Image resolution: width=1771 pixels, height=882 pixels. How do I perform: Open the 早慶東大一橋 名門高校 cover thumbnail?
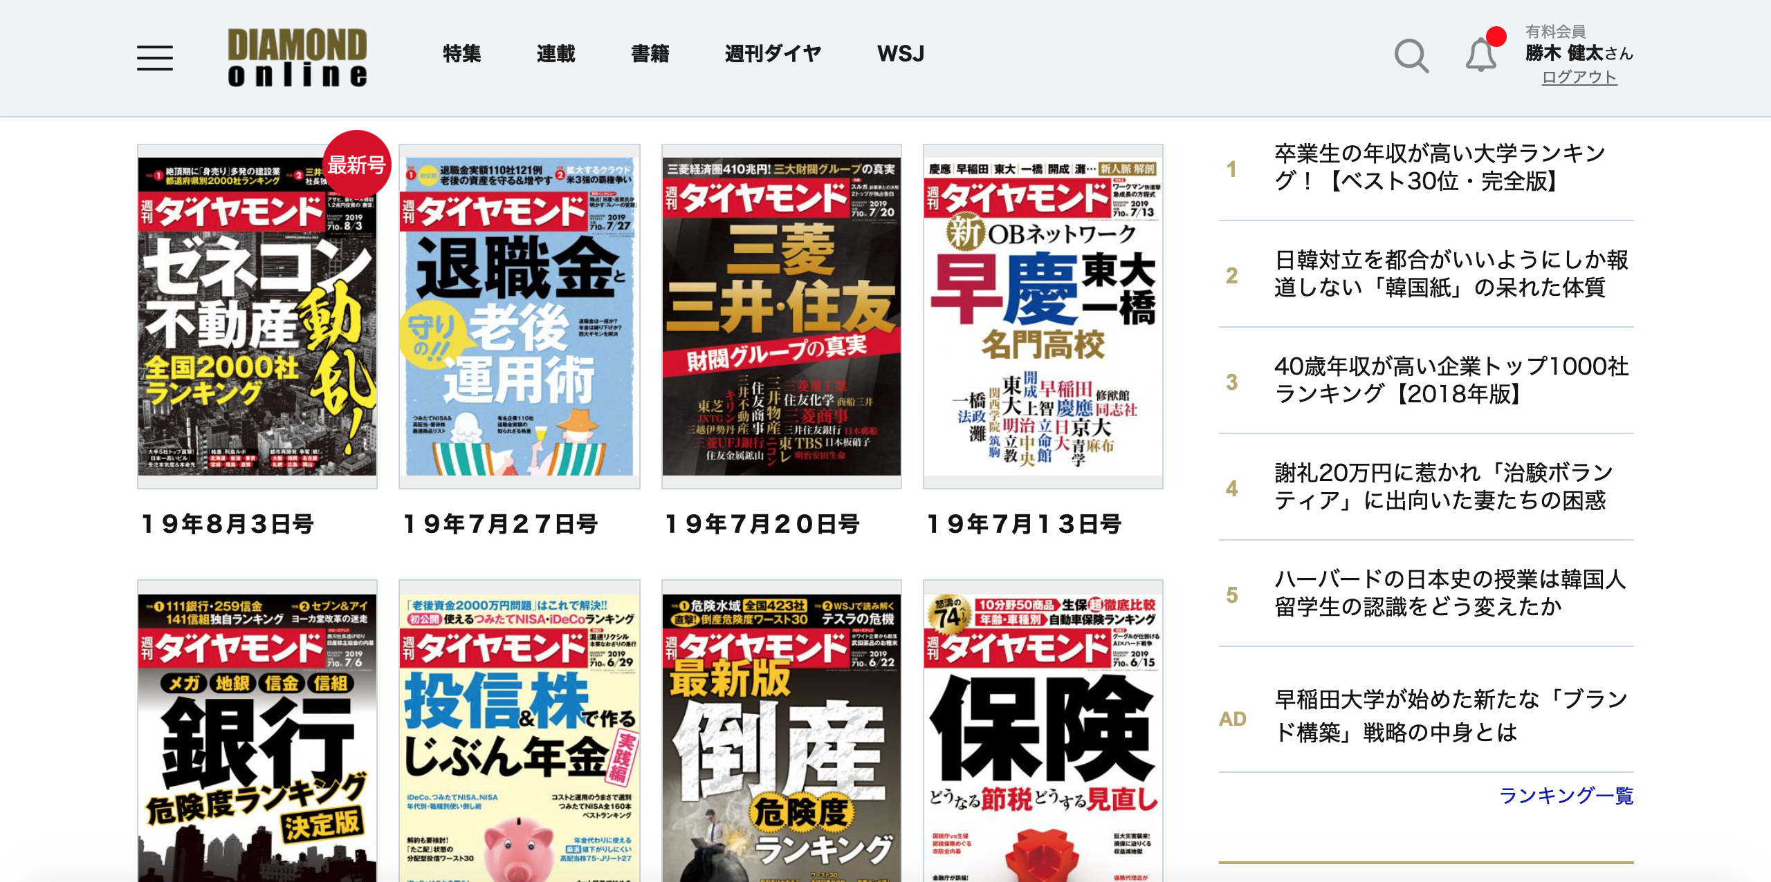click(1043, 317)
